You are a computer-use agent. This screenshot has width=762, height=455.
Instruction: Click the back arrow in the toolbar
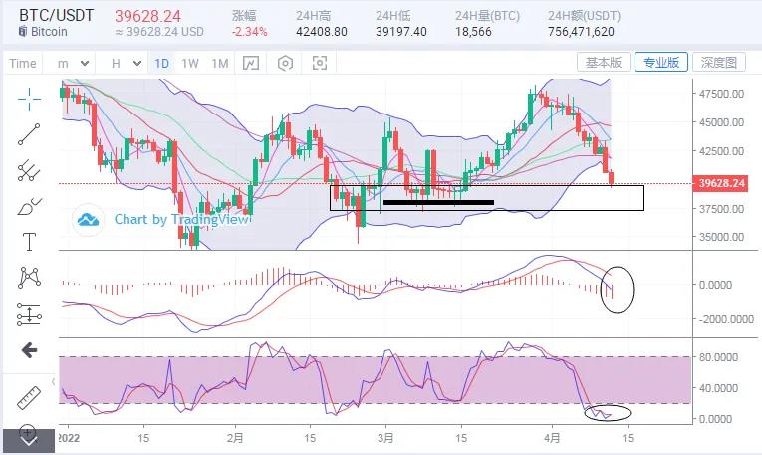tap(29, 350)
